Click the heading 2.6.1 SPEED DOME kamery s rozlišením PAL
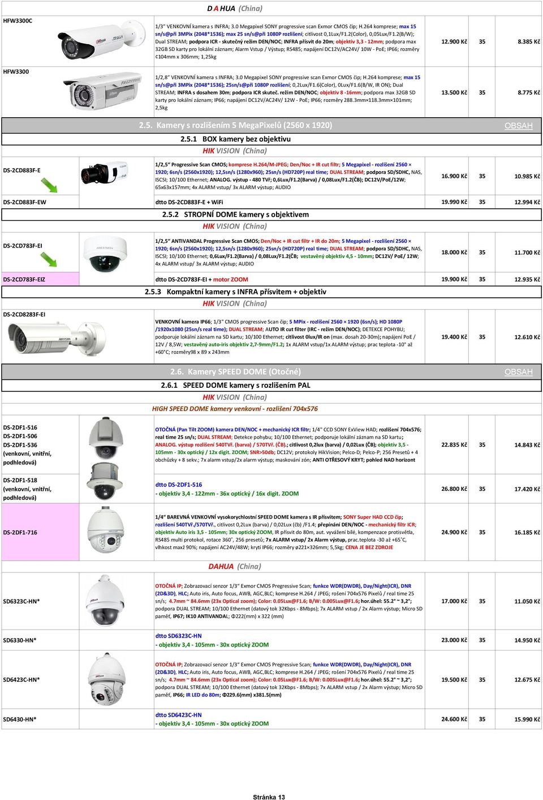The image size is (543, 800). click(x=235, y=385)
